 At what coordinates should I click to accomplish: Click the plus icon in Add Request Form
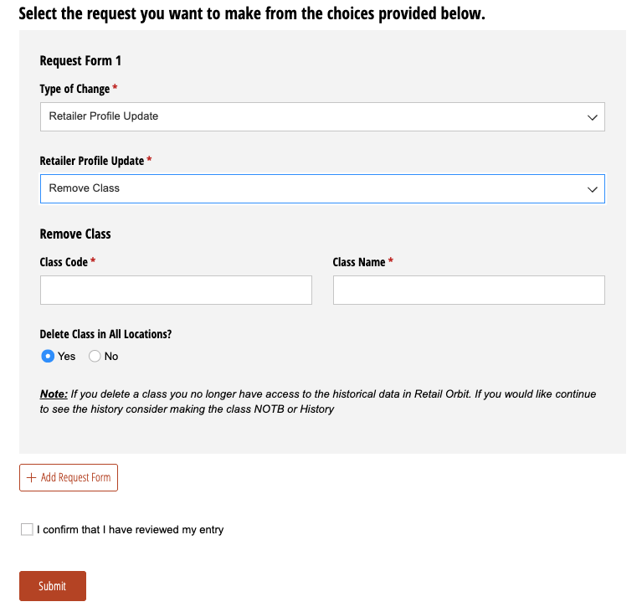31,478
